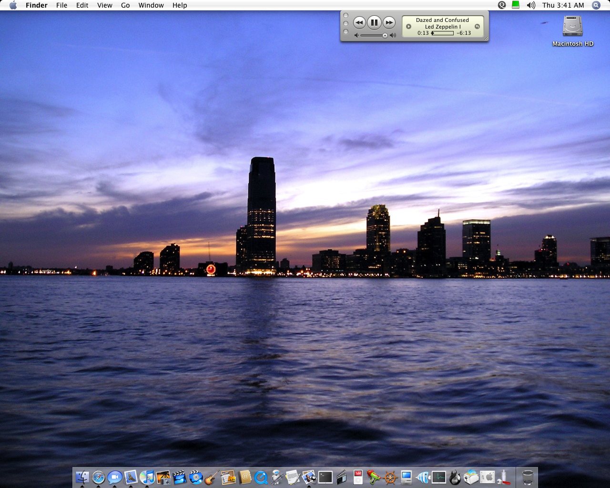
Task: Open the Trash in the Dock
Action: tap(528, 477)
